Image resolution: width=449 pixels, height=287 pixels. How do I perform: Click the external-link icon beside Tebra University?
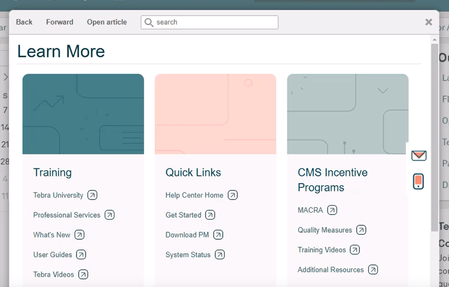[x=92, y=195]
